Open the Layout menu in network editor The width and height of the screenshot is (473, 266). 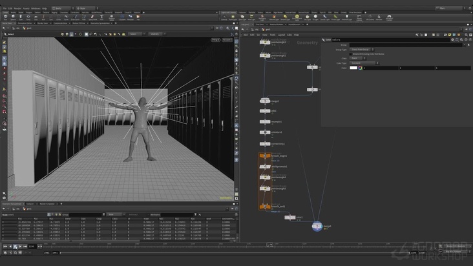[281, 35]
